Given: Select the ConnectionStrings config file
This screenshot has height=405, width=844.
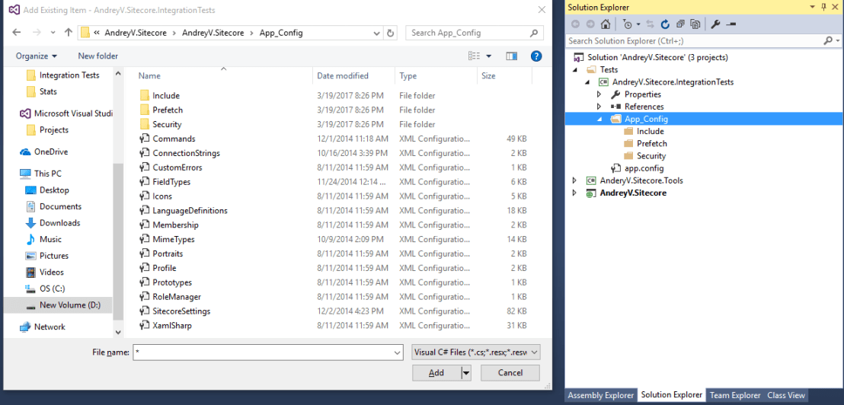Looking at the screenshot, I should click(x=186, y=153).
